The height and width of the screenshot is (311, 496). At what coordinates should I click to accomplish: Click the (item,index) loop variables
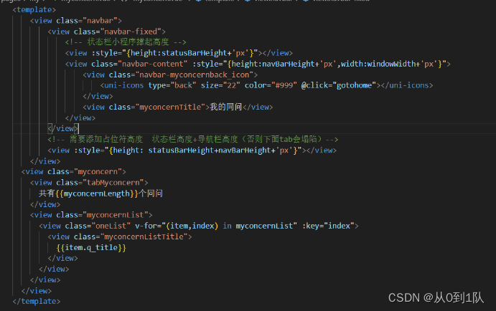coord(192,226)
